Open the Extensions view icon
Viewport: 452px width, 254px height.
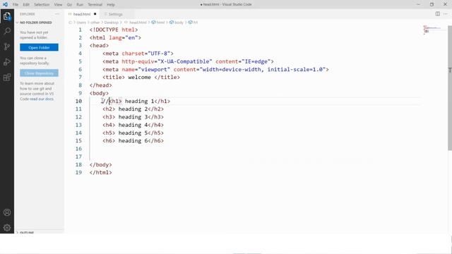click(7, 77)
